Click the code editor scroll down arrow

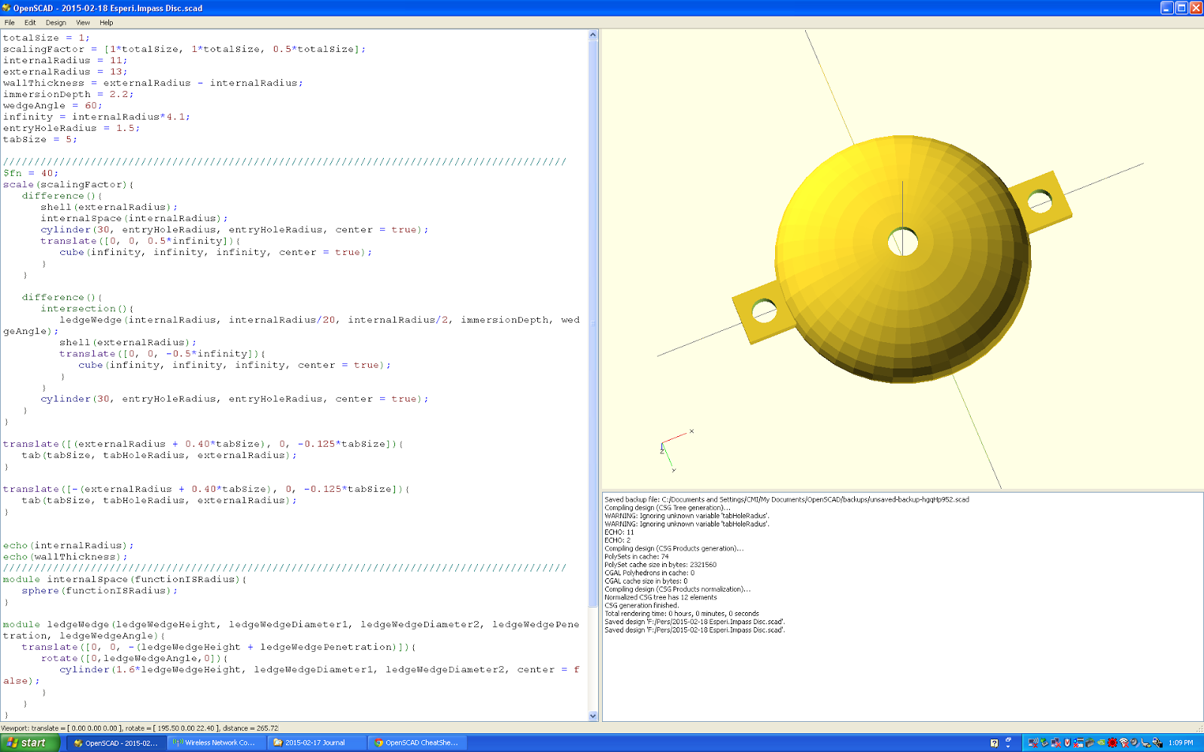click(x=593, y=716)
